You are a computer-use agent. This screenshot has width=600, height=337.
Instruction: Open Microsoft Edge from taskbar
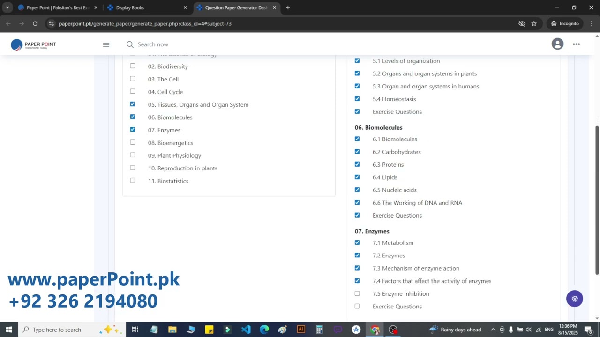[x=264, y=330]
